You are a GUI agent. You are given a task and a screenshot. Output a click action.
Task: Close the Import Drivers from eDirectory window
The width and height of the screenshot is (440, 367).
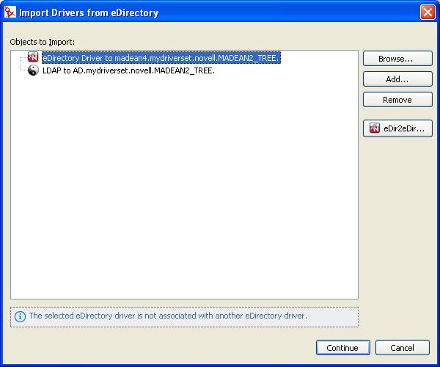pyautogui.click(x=428, y=12)
